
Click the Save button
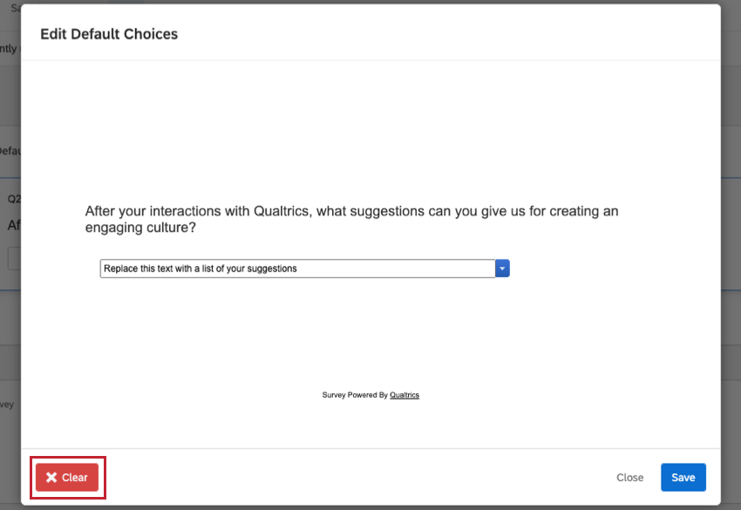(683, 478)
